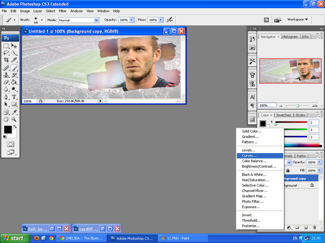325x243 pixels.
Task: Select the Paint Bucket tool
Action: (x=14, y=82)
